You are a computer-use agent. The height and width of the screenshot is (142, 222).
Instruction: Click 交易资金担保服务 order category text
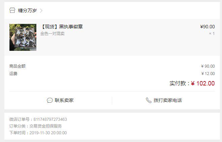click(45, 126)
